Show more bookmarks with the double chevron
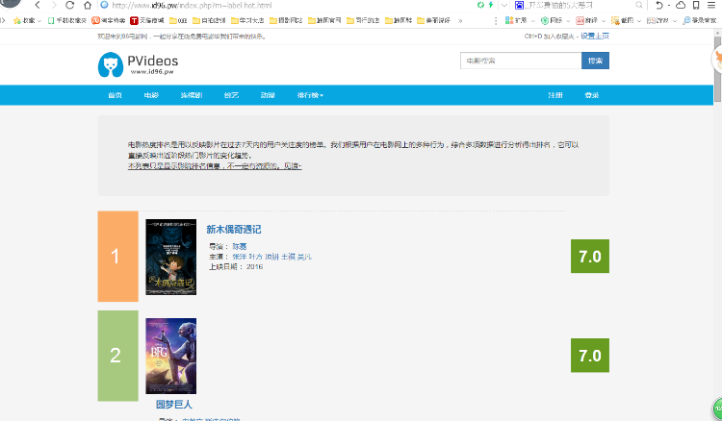The width and height of the screenshot is (722, 421). pos(460,21)
